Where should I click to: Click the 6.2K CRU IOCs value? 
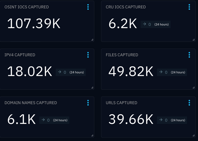pos(123,24)
